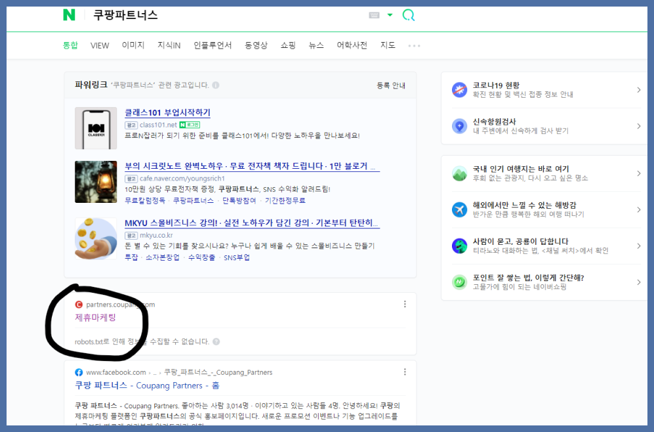Open the on-screen keyboard icon
The width and height of the screenshot is (654, 432).
pos(374,16)
